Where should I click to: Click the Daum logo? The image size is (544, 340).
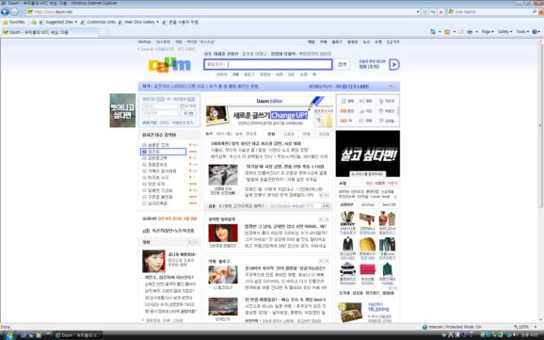[x=169, y=65]
